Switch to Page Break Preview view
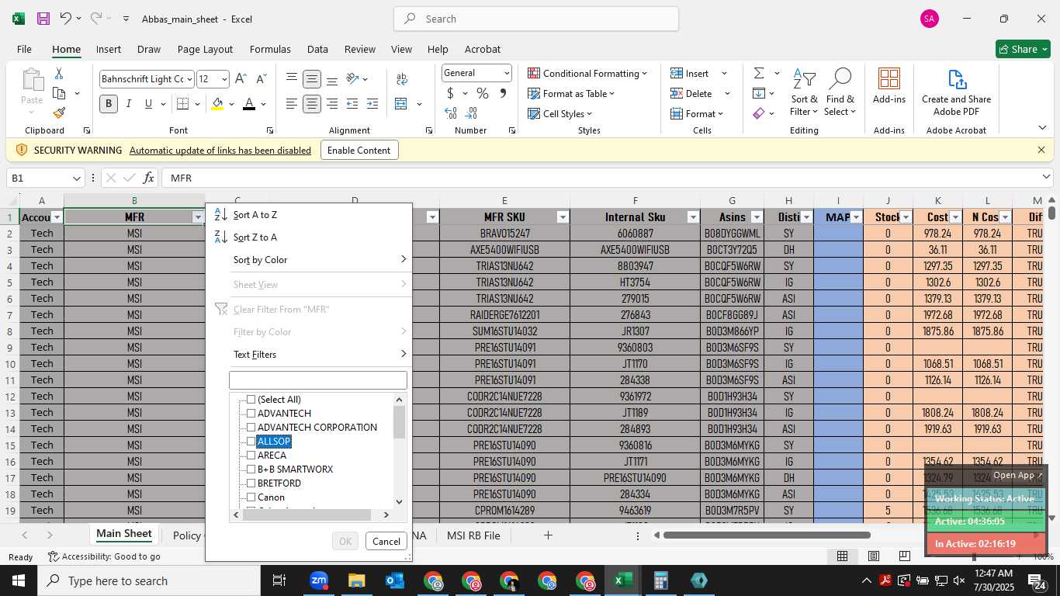This screenshot has height=596, width=1060. coord(904,556)
